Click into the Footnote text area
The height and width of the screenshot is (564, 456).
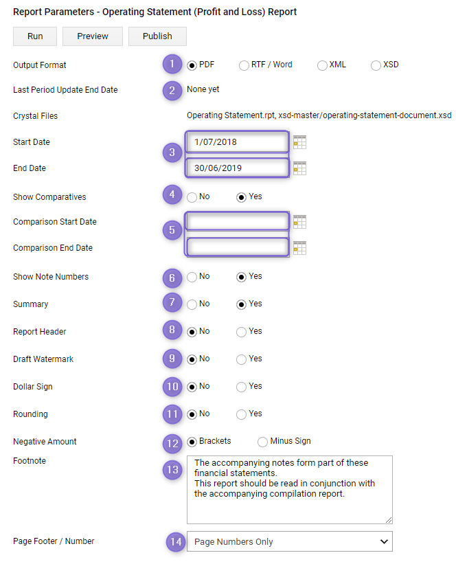coord(290,490)
